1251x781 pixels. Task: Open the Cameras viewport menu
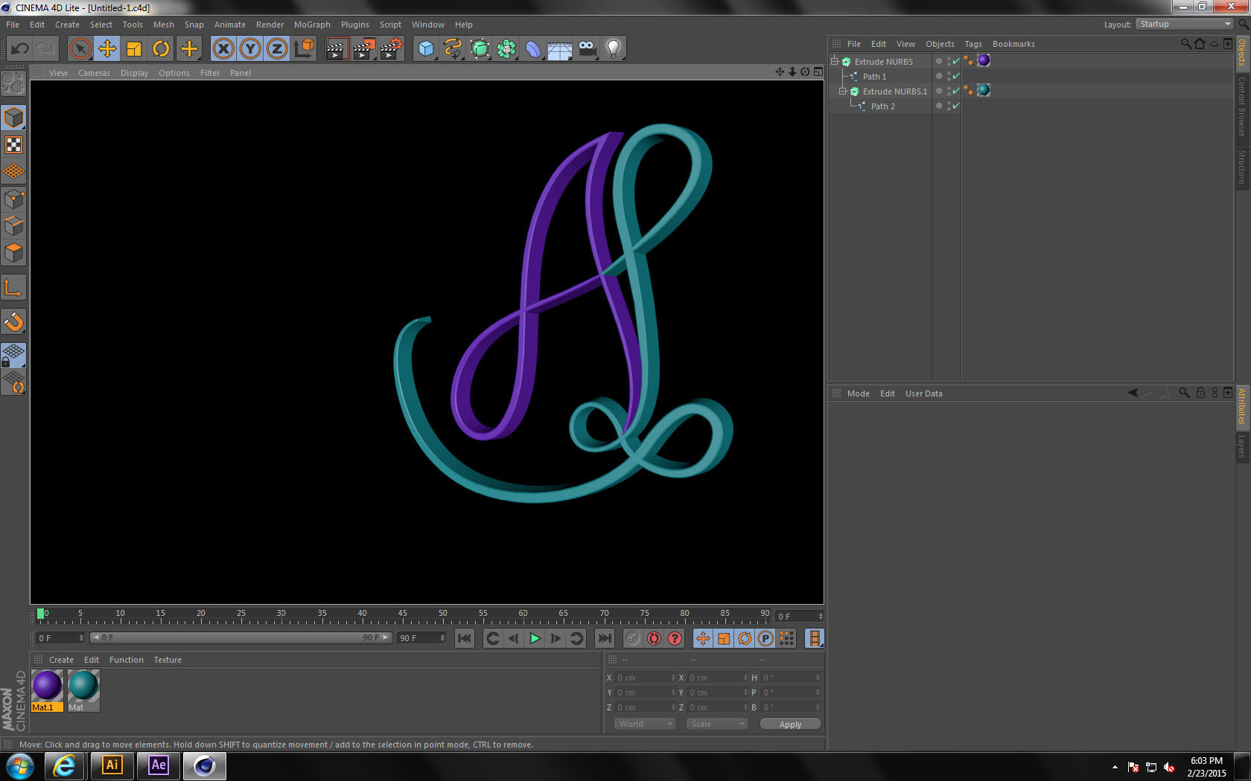[94, 73]
